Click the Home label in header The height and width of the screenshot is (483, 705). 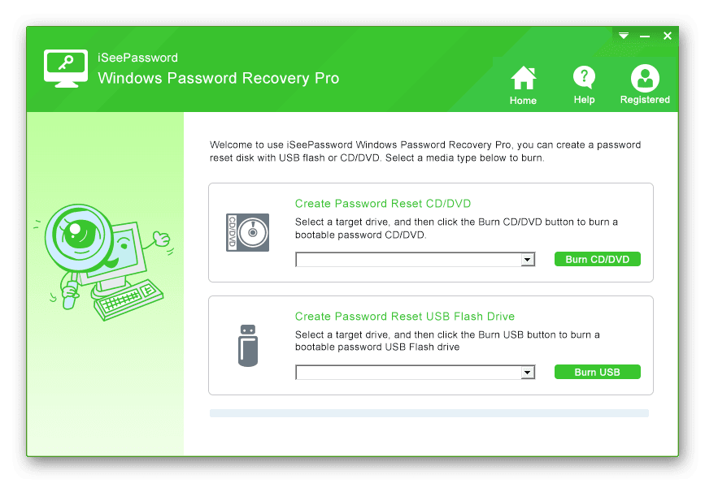[523, 101]
